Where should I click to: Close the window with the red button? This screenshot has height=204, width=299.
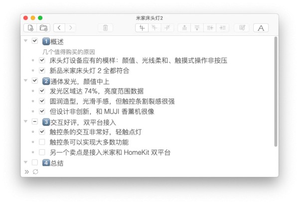[x=25, y=18]
